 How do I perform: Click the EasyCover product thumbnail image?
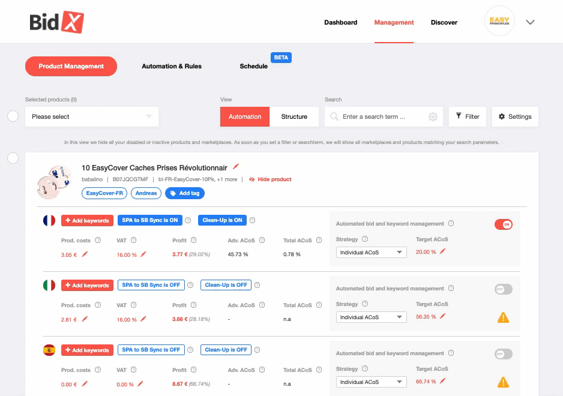(x=54, y=182)
